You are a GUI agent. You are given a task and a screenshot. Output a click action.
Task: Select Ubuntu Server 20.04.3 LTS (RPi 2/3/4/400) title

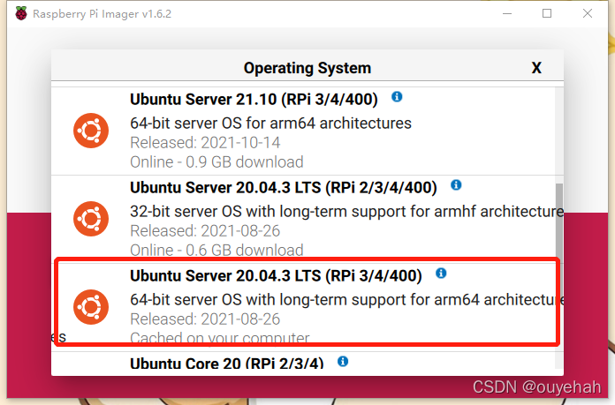(x=283, y=187)
